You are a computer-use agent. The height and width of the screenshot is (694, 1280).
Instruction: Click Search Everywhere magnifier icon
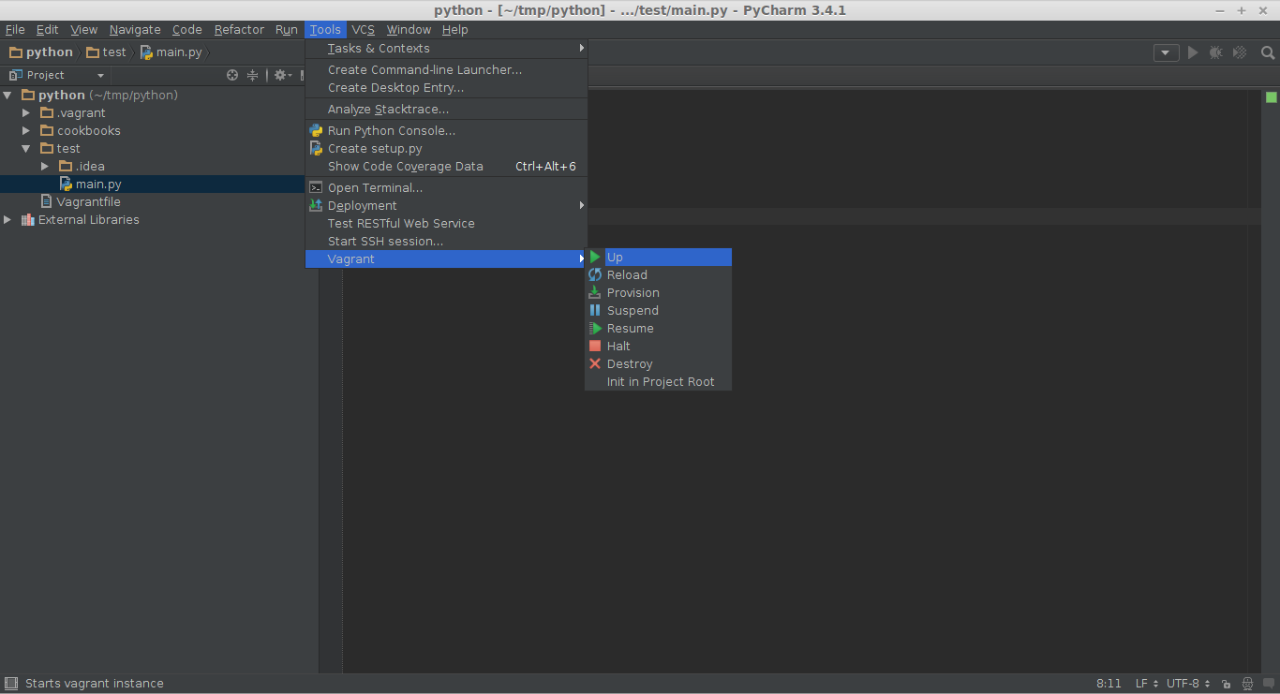tap(1268, 52)
